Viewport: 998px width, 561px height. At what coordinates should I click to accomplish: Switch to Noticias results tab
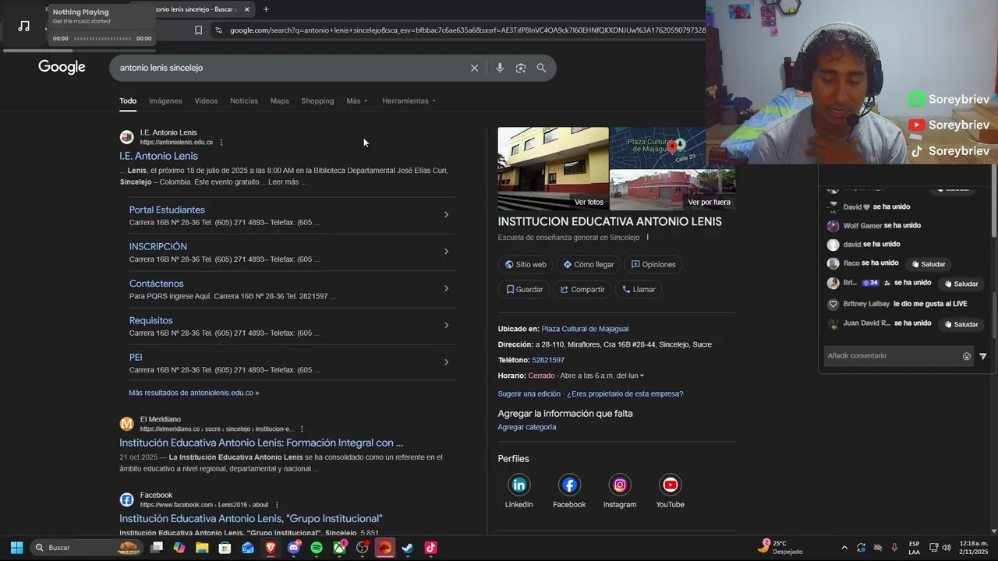point(244,101)
